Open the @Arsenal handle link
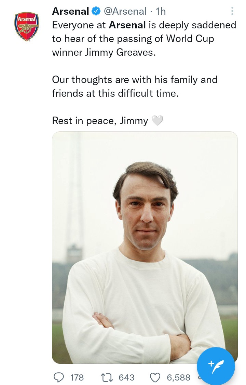The image size is (246, 385). click(x=125, y=11)
